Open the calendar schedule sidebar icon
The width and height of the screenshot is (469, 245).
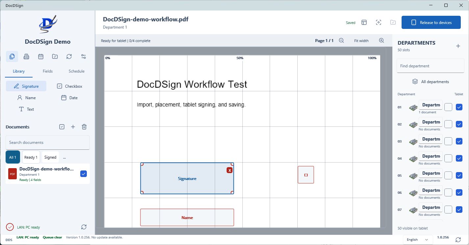41,56
